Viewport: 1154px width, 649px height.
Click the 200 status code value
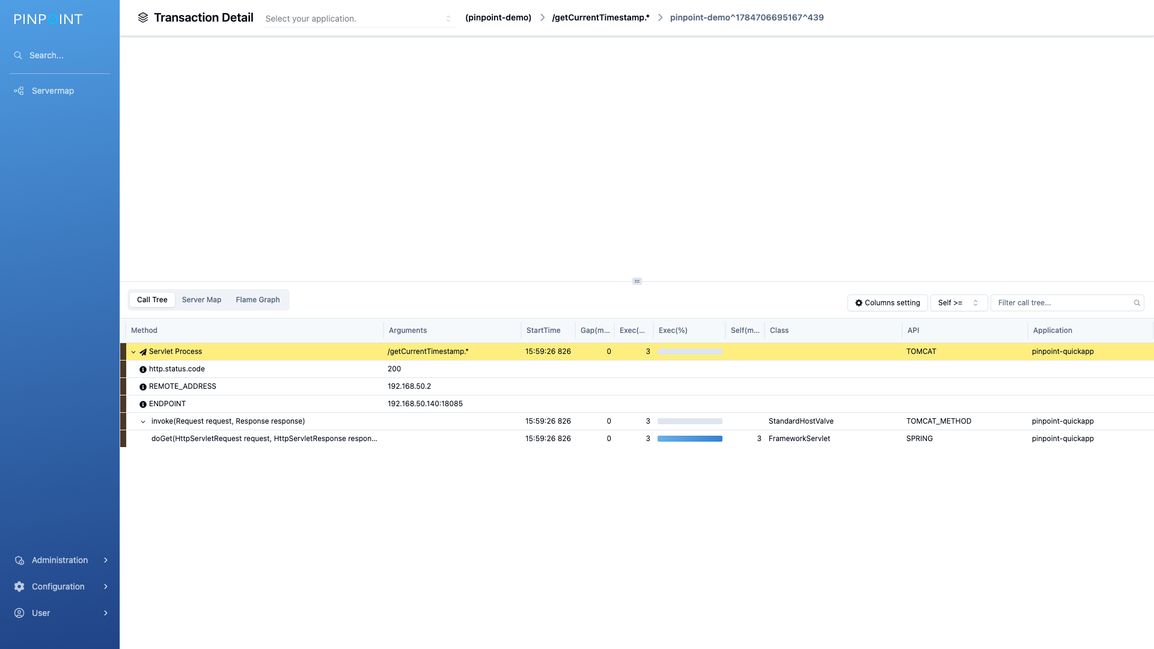tap(394, 369)
